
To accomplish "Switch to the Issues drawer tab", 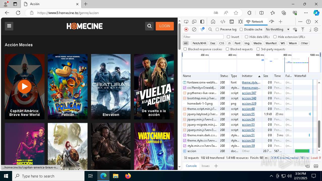I will 206,166.
